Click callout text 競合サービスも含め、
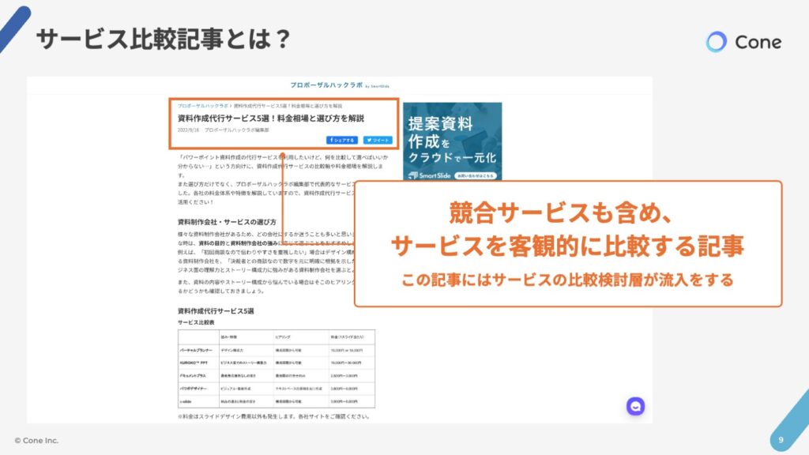 (x=561, y=212)
